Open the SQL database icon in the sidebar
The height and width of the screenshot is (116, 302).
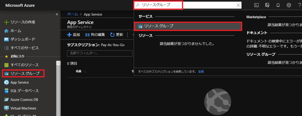[6, 91]
